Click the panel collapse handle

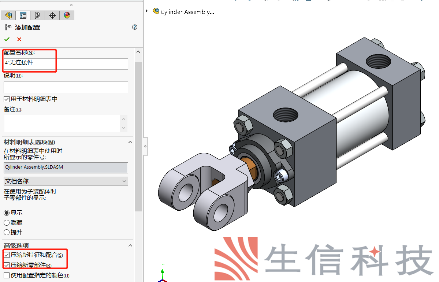pyautogui.click(x=146, y=146)
